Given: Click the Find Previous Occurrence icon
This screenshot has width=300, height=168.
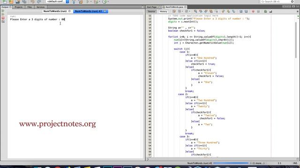Looking at the screenshot, I should [201, 12].
